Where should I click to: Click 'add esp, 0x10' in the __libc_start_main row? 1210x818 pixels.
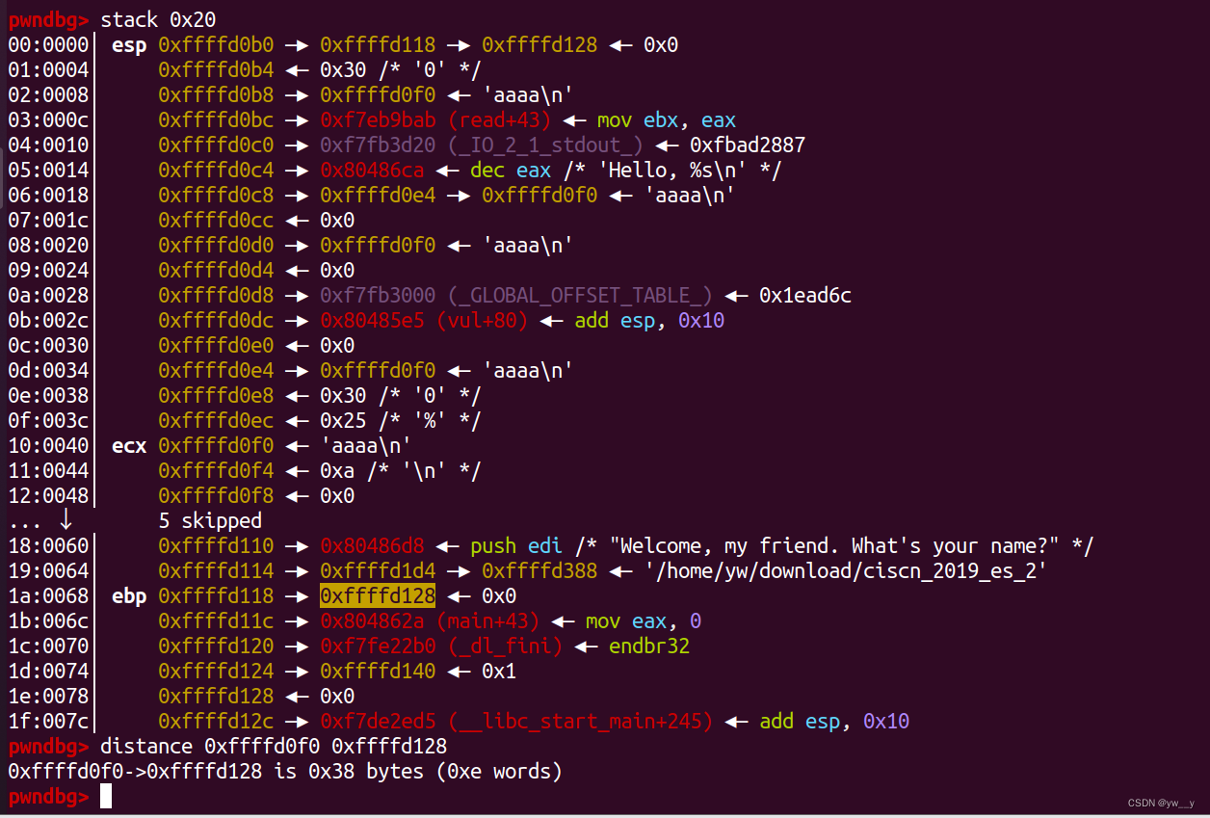(834, 722)
